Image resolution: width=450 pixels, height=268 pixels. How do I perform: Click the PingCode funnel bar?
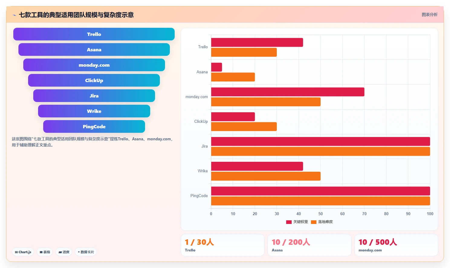click(x=94, y=126)
